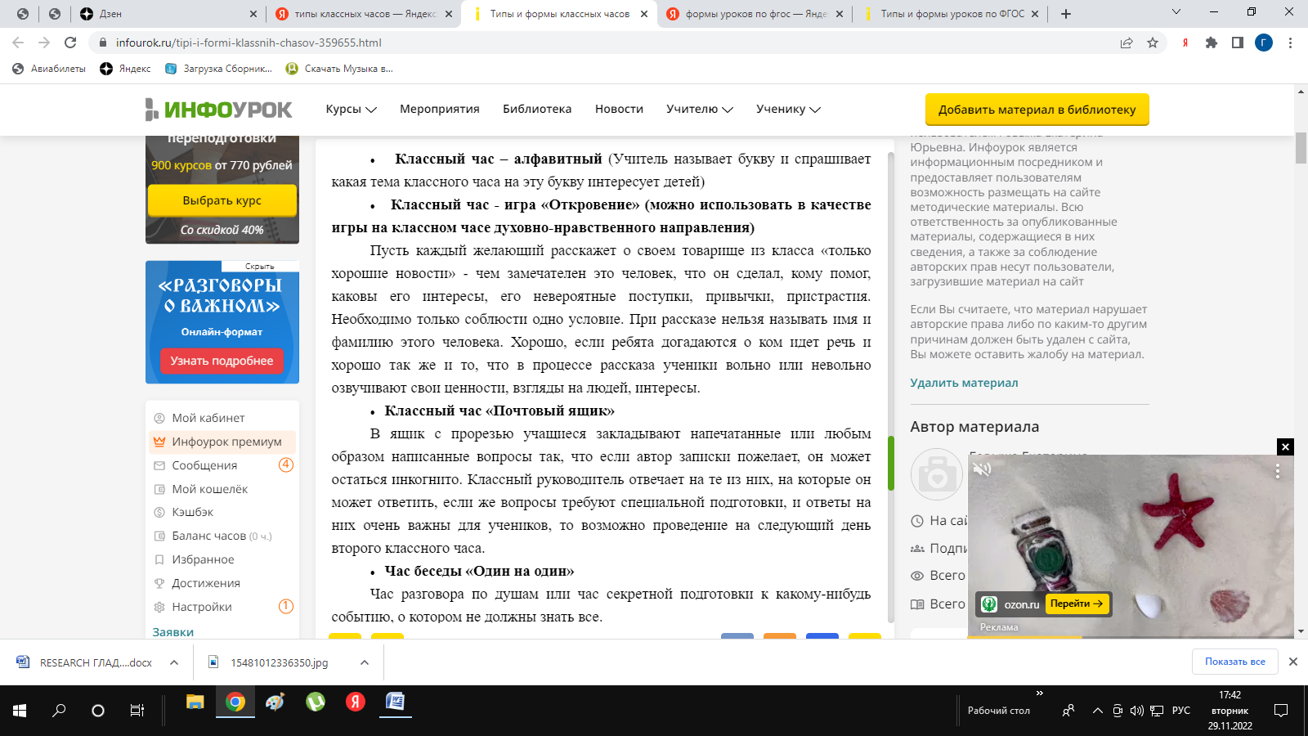
Task: Open the video ad options menu
Action: click(1278, 472)
